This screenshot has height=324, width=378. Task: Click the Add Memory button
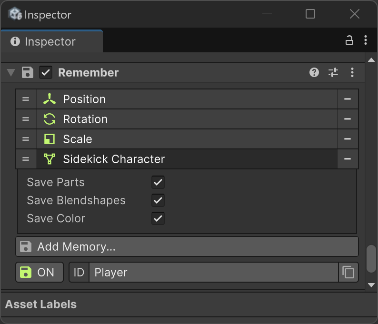(x=187, y=246)
